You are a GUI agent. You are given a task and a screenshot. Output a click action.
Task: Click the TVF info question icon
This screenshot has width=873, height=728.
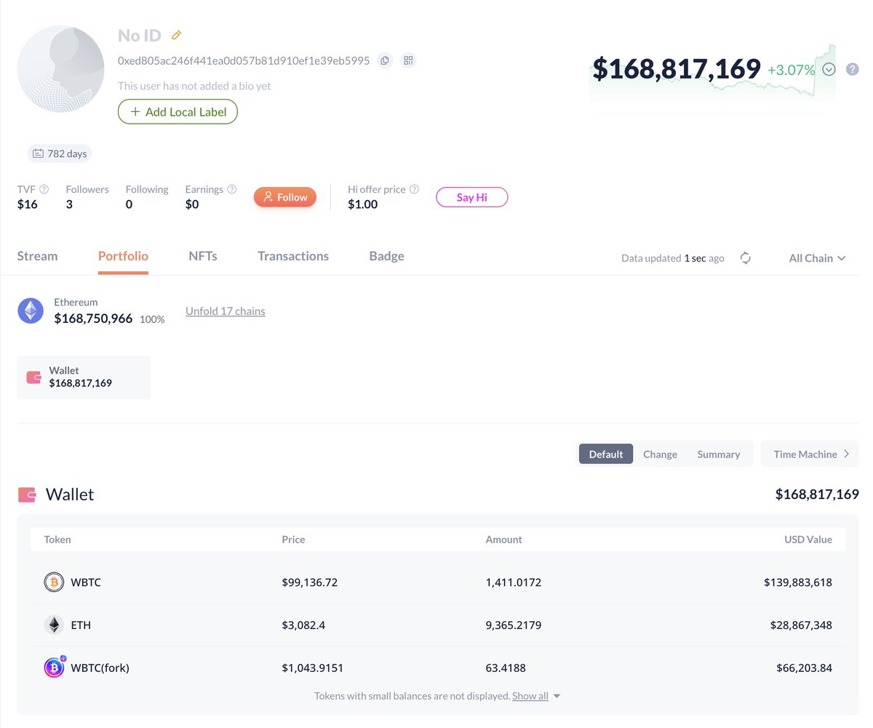[44, 189]
